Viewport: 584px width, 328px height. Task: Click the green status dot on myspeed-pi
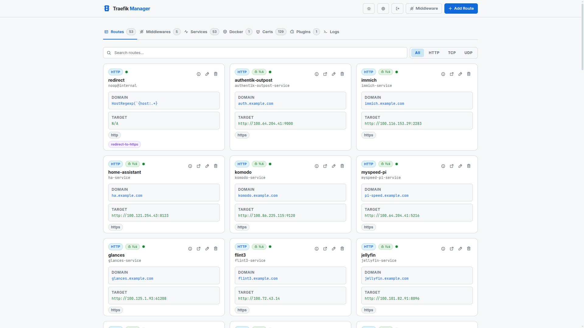[397, 164]
